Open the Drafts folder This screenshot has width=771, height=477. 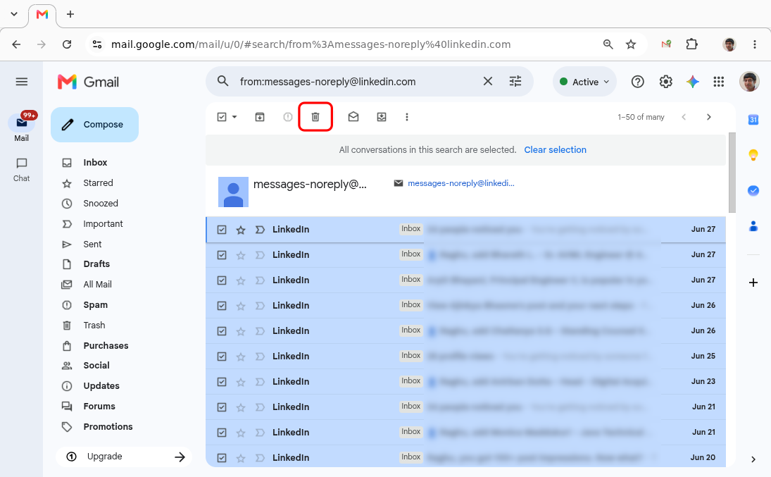tap(96, 264)
